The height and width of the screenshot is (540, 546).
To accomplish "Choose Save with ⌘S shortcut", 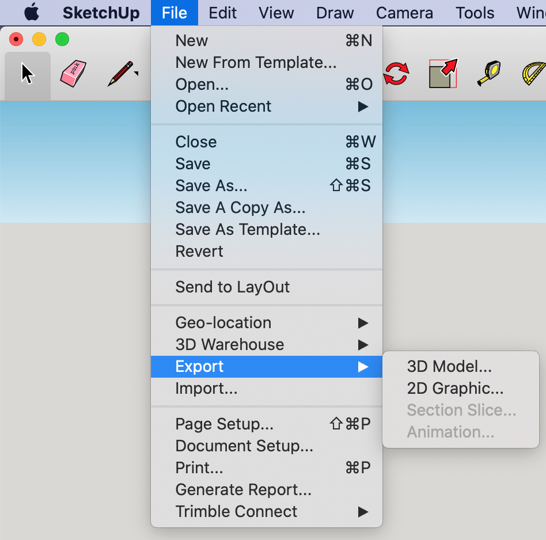I will 267,163.
